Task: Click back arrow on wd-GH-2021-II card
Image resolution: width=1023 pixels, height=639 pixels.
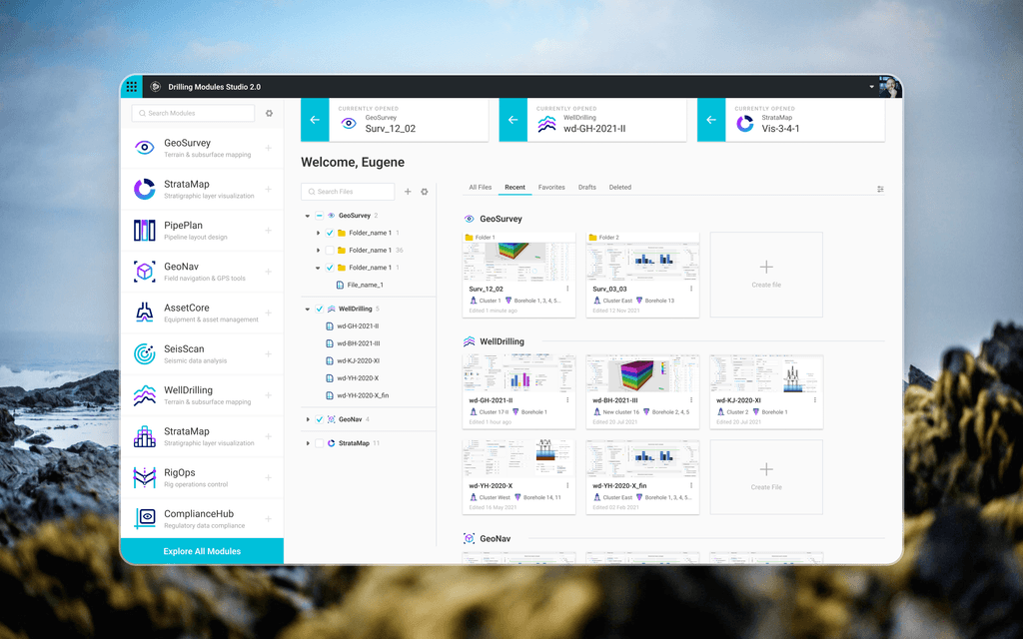Action: [512, 120]
